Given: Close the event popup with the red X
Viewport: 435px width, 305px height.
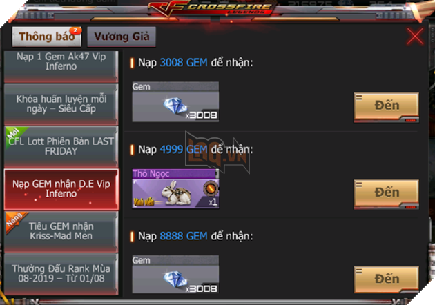Looking at the screenshot, I should [415, 37].
